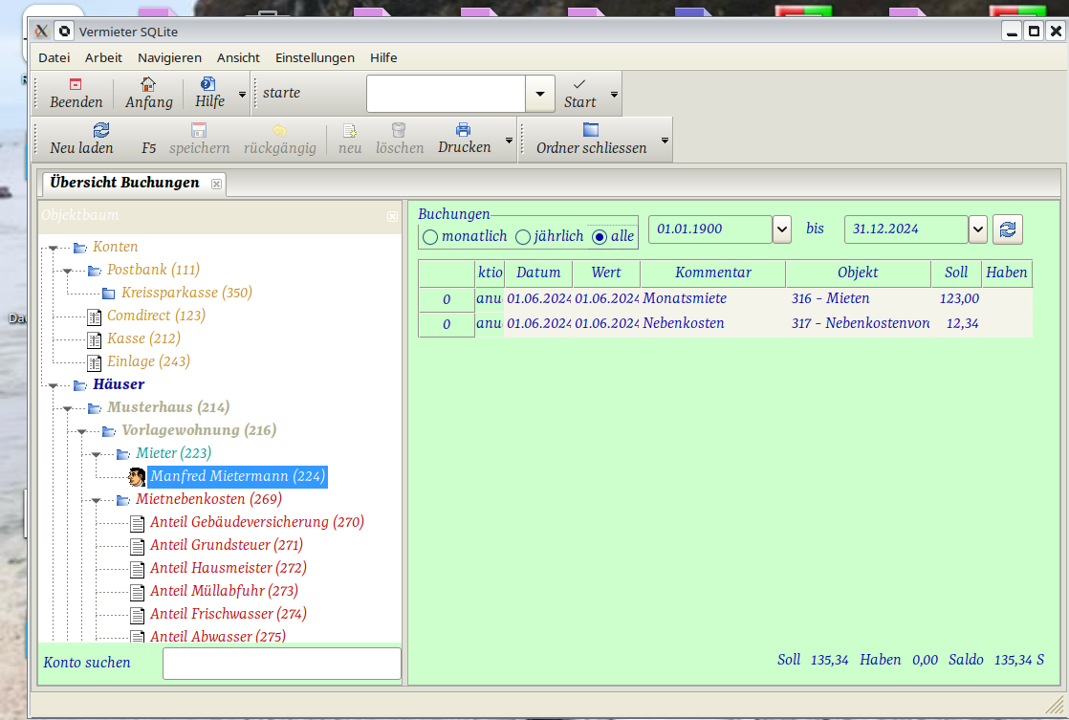Choose the jährlich bookings option
Screen dimensions: 1069x720
[x=523, y=236]
